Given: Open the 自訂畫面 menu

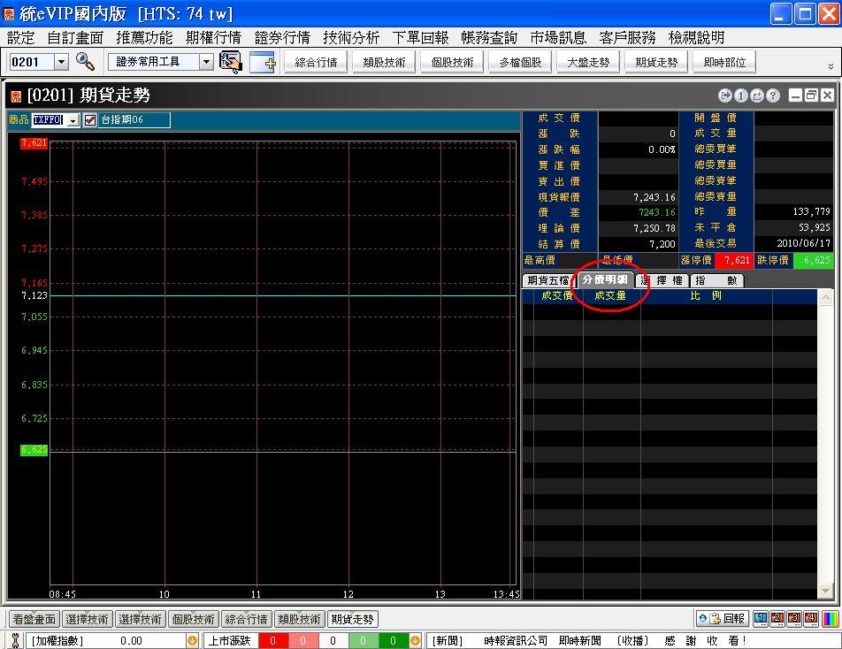Looking at the screenshot, I should [75, 37].
